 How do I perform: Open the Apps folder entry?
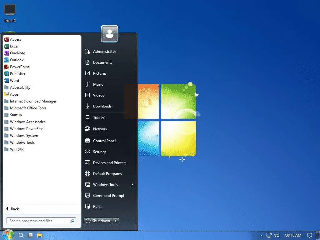pos(42,94)
